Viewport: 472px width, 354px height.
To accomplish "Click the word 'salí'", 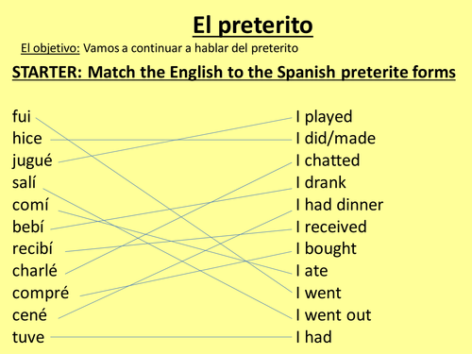I will (x=24, y=182).
